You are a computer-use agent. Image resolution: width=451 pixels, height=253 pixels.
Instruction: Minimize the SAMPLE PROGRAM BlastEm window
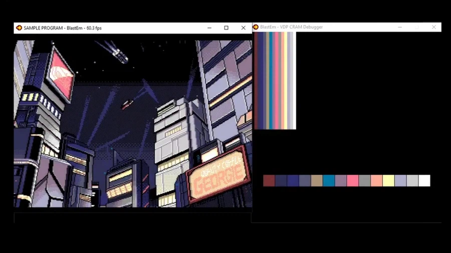(x=209, y=28)
